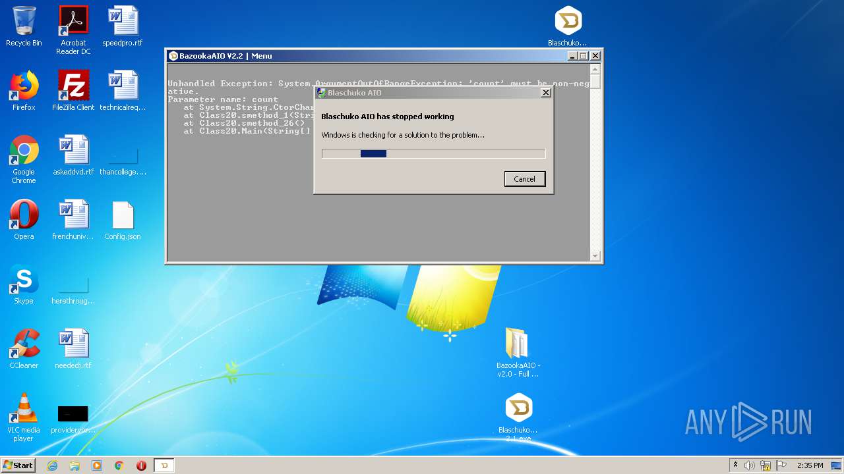Open VLC media player shortcut
Viewport: 844px width, 474px height.
pos(24,417)
